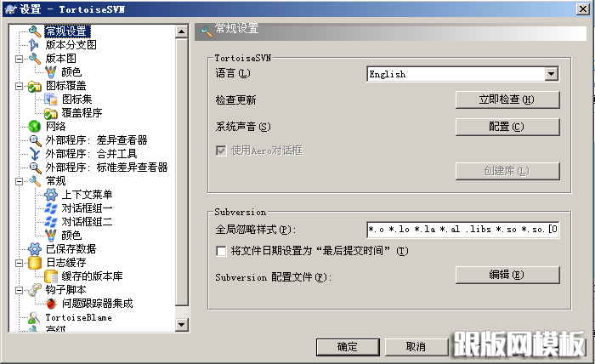Click the 差异查看器 magnifier icon
The height and width of the screenshot is (364, 595).
(35, 140)
